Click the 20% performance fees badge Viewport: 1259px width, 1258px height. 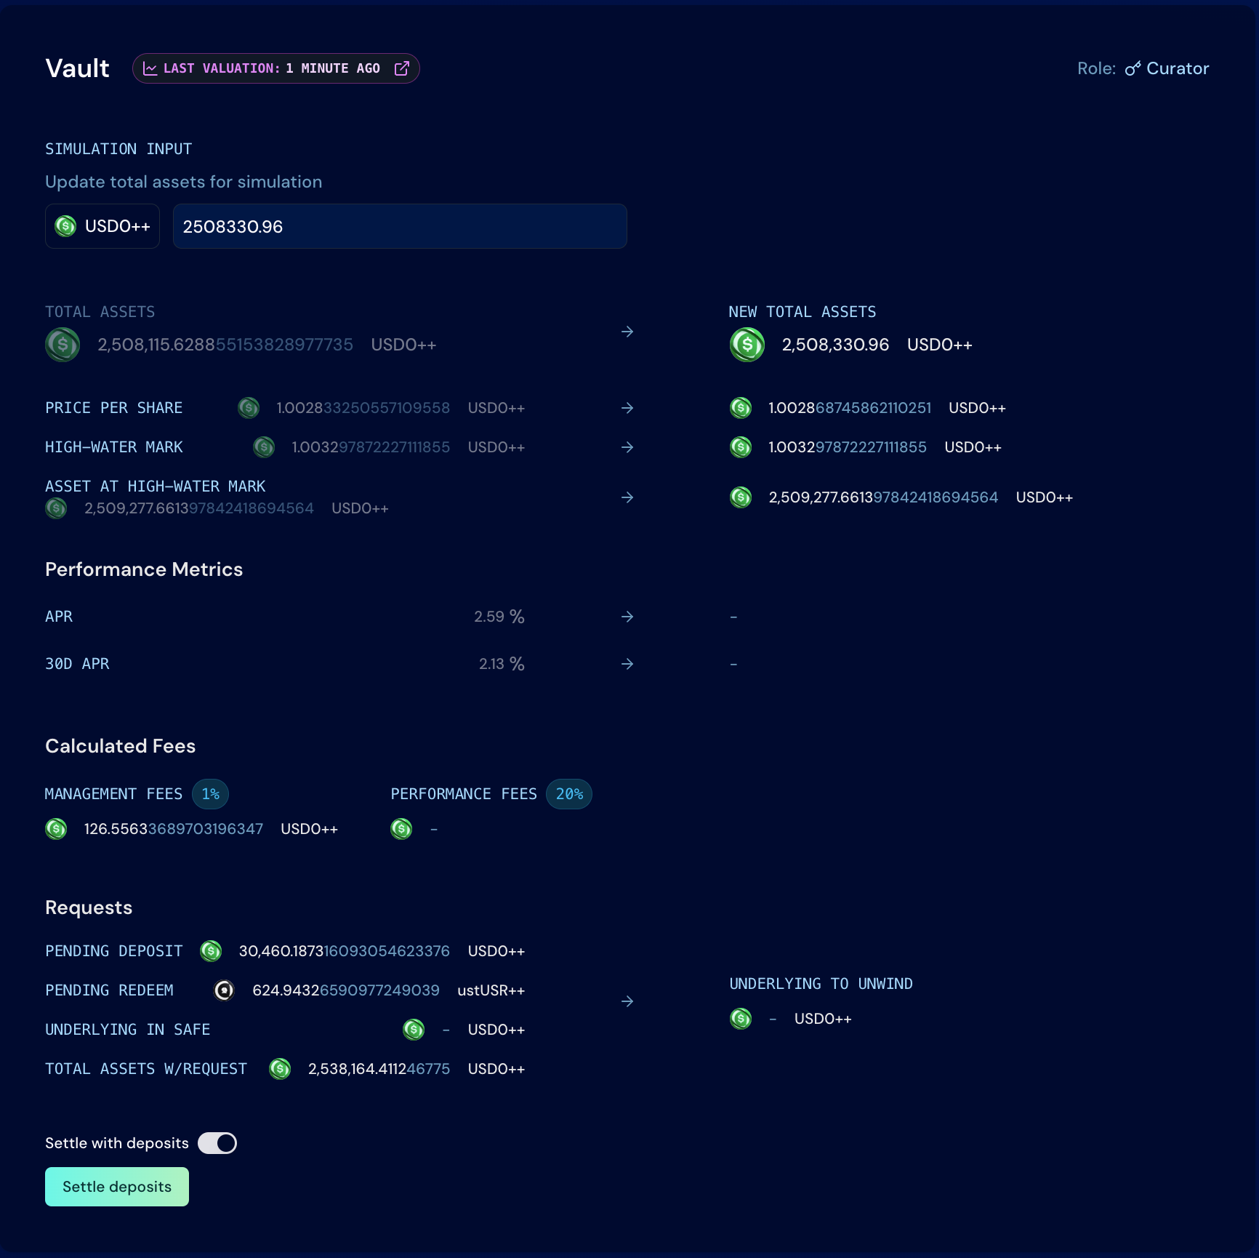(x=569, y=794)
